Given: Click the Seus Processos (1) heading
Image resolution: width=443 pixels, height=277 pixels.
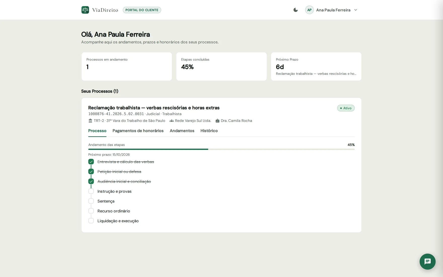Looking at the screenshot, I should (100, 91).
